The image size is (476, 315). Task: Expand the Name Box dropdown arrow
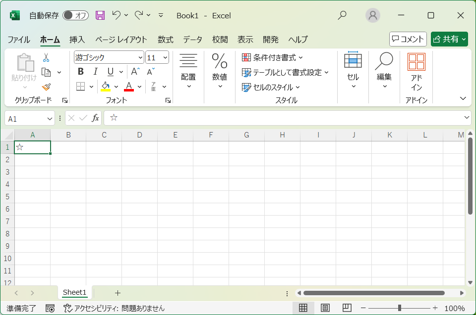tap(50, 119)
